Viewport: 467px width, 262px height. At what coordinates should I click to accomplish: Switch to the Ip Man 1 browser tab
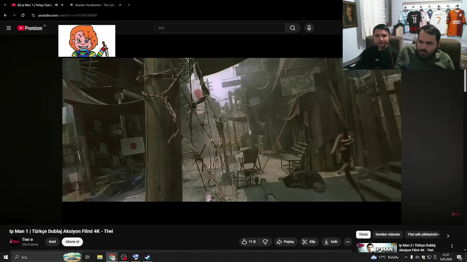click(x=35, y=5)
